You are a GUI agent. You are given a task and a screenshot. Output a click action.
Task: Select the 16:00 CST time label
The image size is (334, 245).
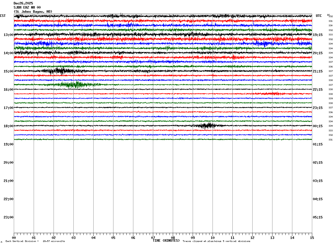click(x=9, y=90)
